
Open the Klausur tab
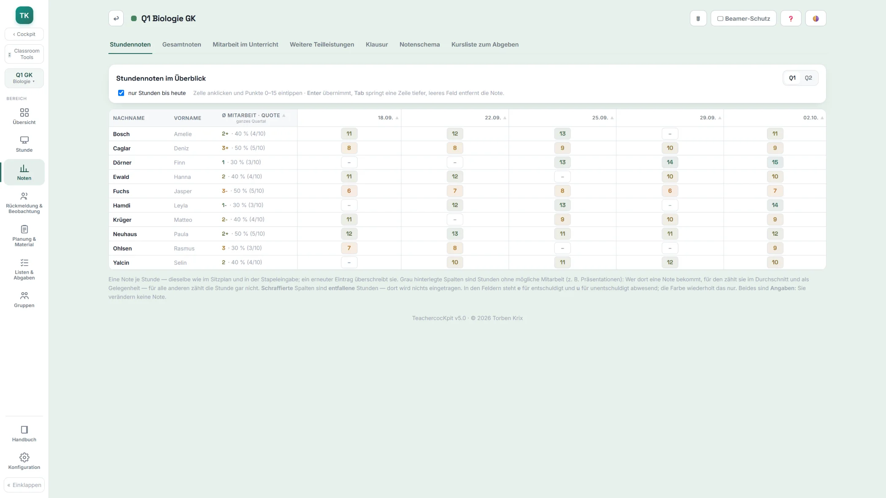click(x=376, y=44)
